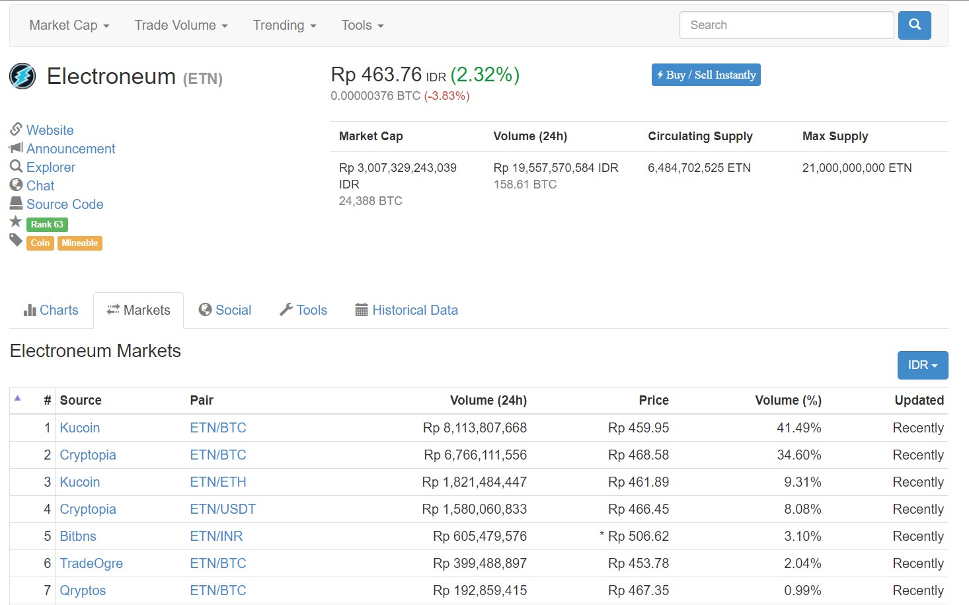
Task: Click the link icon beside Website
Action: 16,129
